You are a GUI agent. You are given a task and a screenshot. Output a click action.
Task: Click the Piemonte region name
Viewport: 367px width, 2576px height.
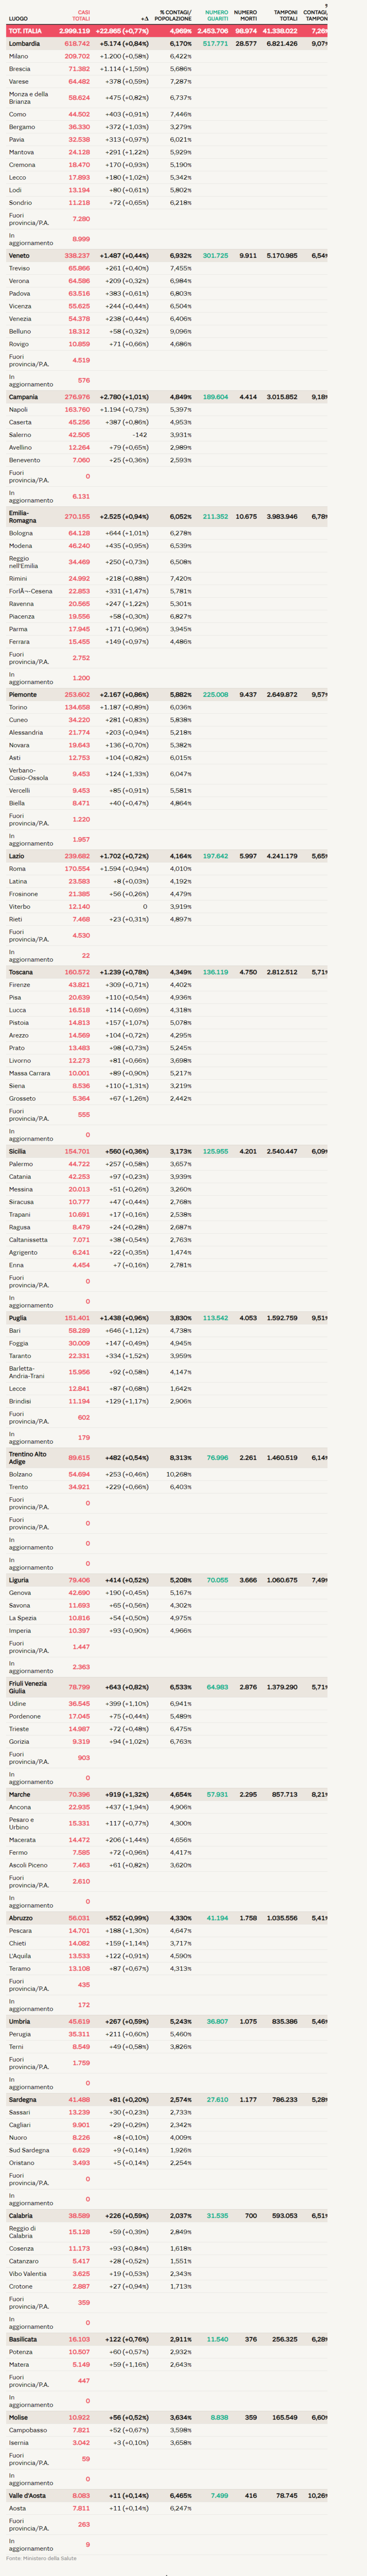pyautogui.click(x=23, y=694)
